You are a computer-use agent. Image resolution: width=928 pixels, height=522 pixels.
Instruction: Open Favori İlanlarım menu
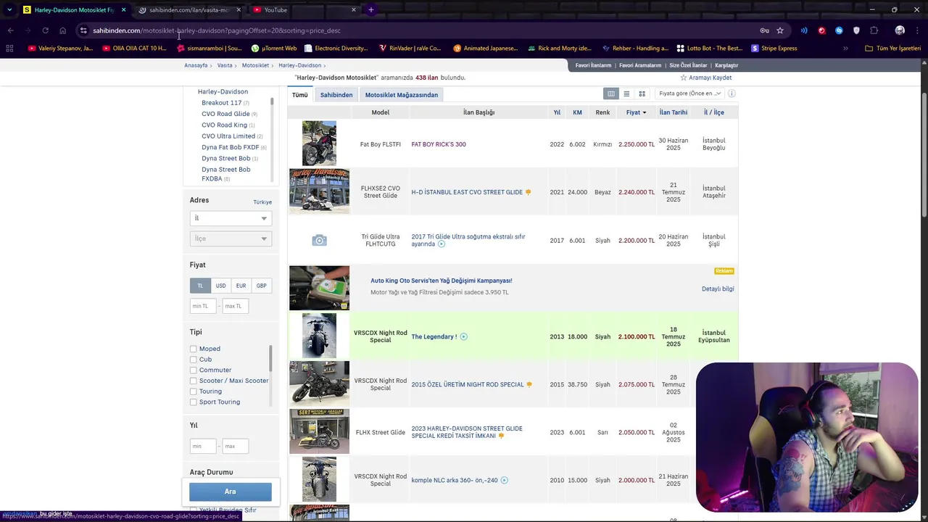click(593, 65)
